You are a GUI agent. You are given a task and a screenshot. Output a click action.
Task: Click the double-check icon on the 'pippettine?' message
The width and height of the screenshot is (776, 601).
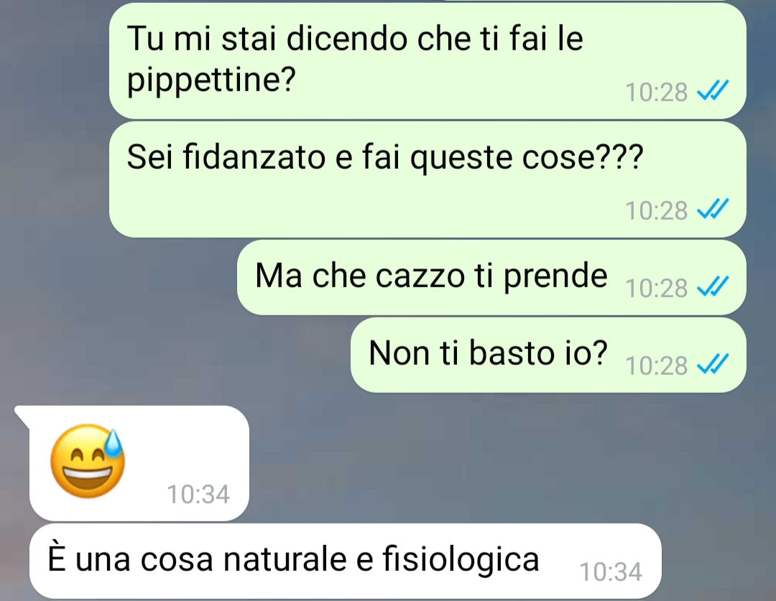713,91
